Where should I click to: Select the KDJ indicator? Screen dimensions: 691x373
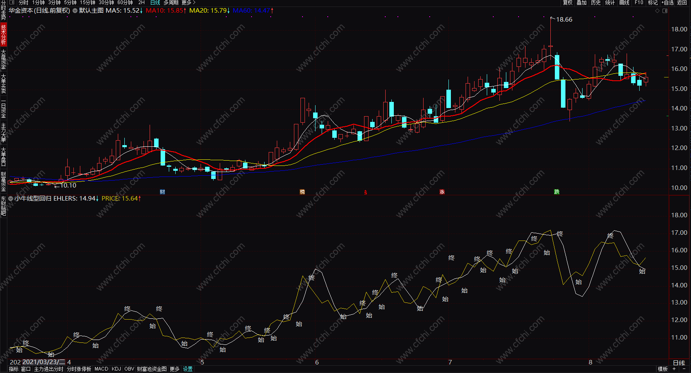(x=116, y=369)
